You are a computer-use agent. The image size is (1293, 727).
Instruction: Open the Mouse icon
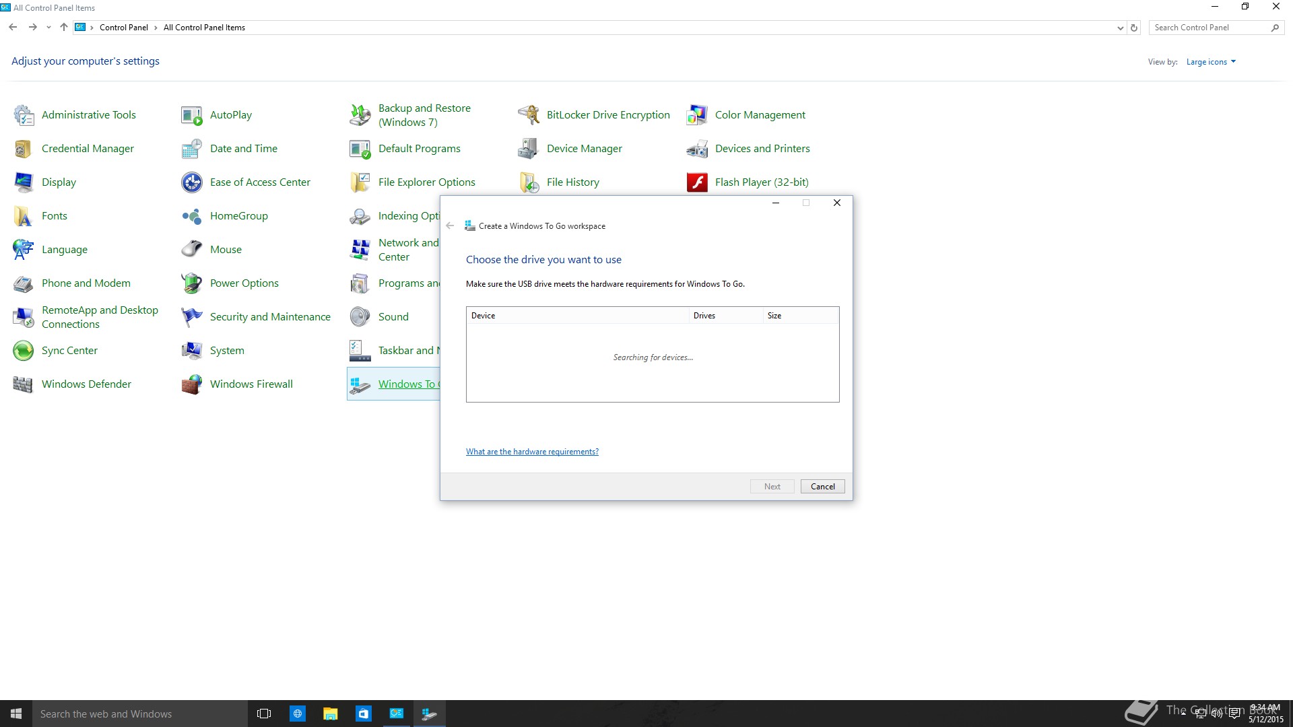[192, 250]
